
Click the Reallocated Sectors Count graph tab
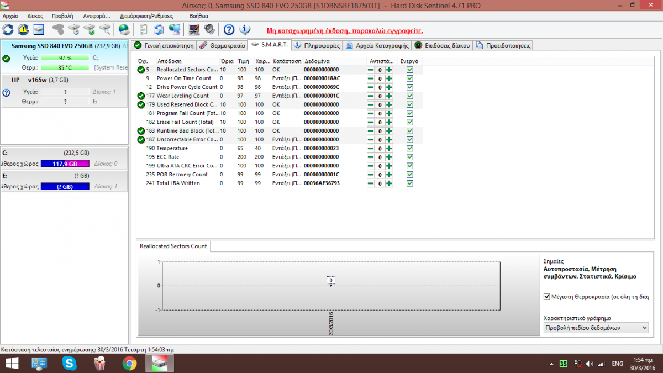[173, 246]
